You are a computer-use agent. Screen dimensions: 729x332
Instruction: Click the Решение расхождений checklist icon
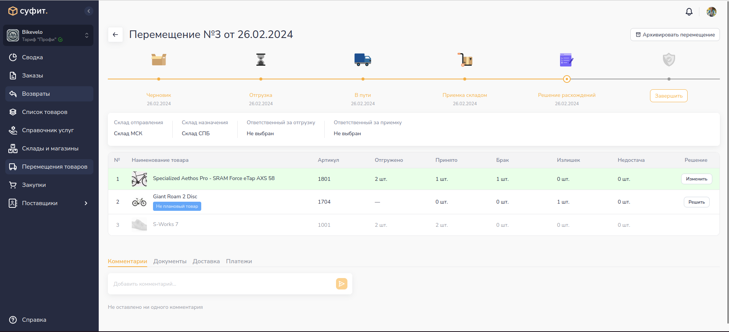tap(566, 60)
